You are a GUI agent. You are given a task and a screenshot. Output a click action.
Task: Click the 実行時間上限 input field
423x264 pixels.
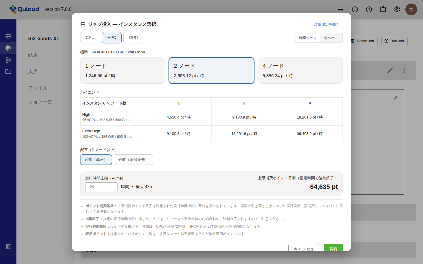(x=101, y=187)
